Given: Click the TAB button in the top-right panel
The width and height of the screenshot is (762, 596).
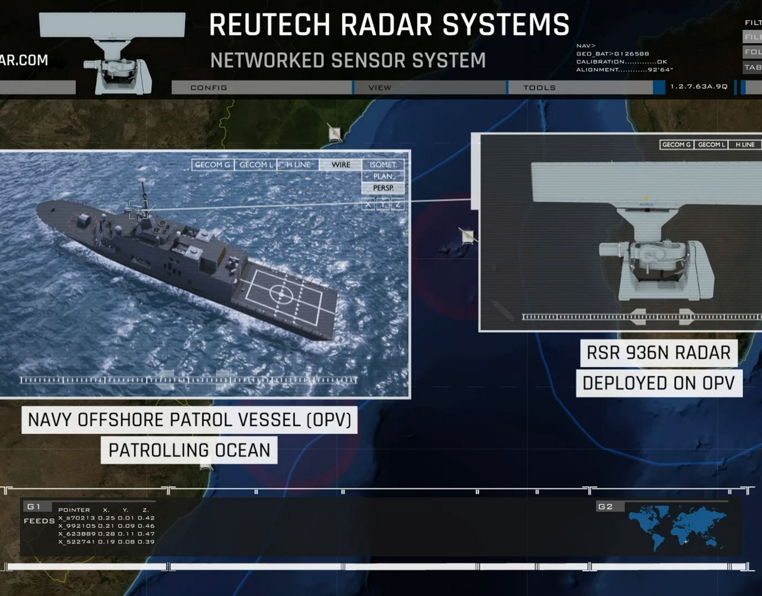Looking at the screenshot, I should click(753, 67).
